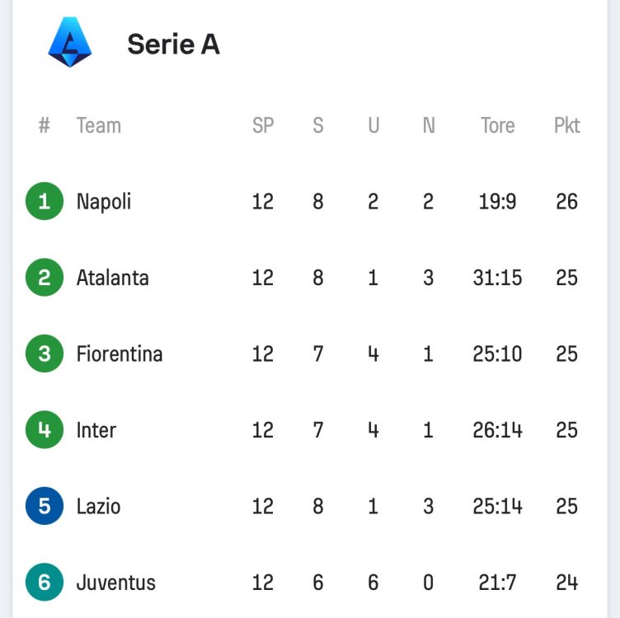Screen dimensions: 620x618
Task: Click the Tore column header
Action: click(x=498, y=125)
